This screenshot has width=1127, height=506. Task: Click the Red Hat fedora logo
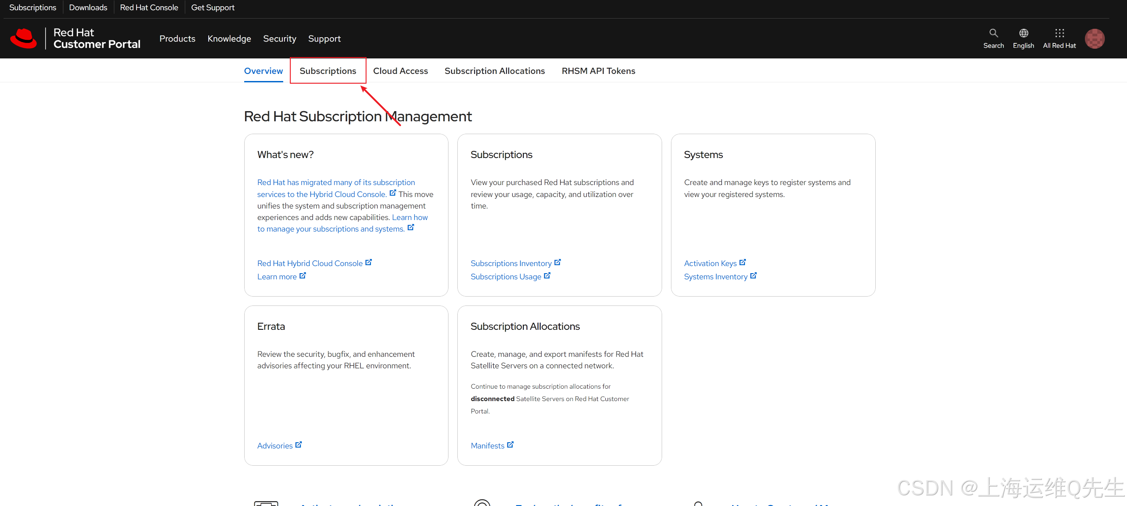click(23, 39)
